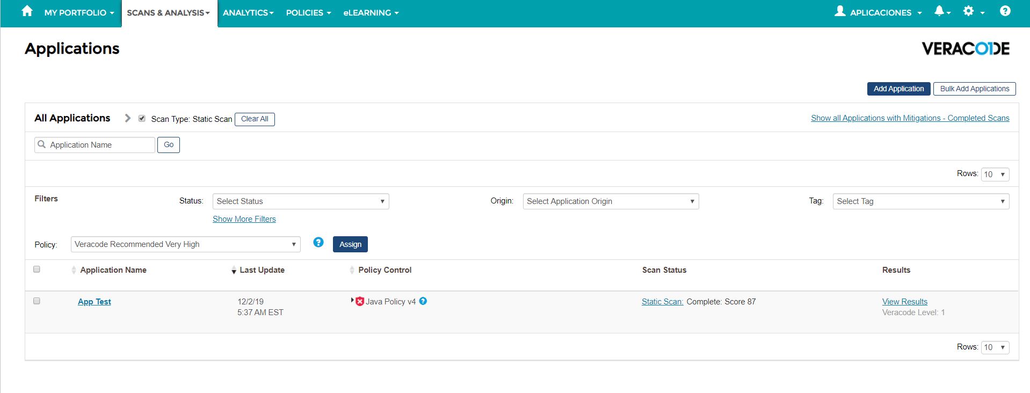
Task: Click the Scan Status column header
Action: point(664,270)
